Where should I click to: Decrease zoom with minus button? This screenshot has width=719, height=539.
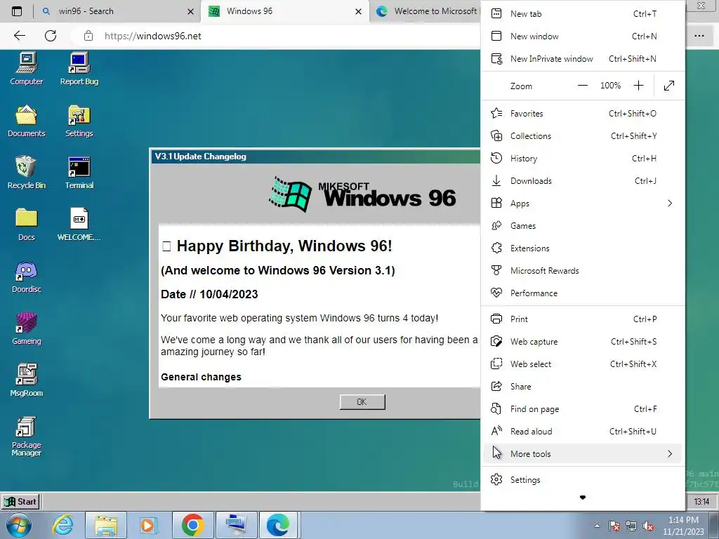582,86
